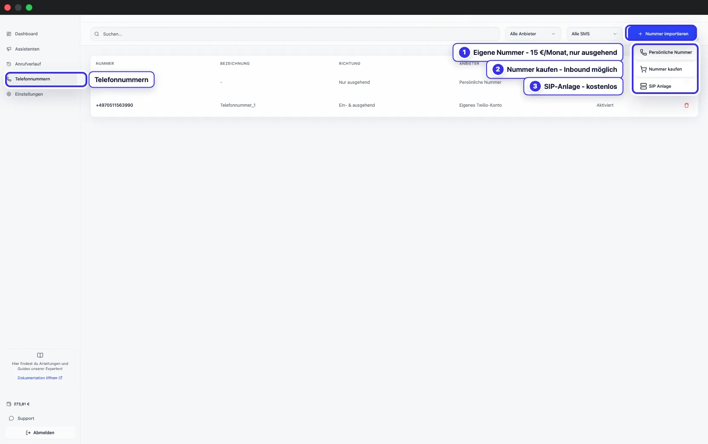Click the shopping cart icon in menu

coord(643,69)
